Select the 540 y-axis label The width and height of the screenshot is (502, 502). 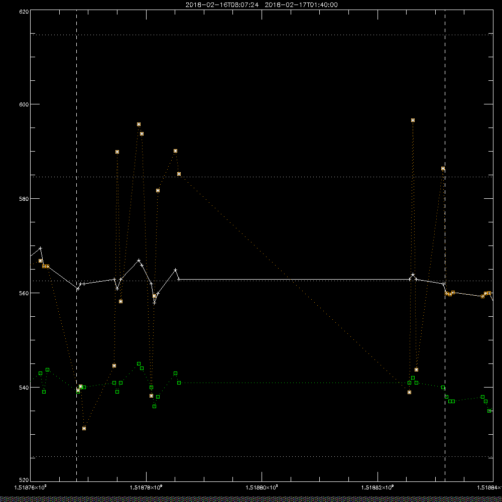pos(24,388)
